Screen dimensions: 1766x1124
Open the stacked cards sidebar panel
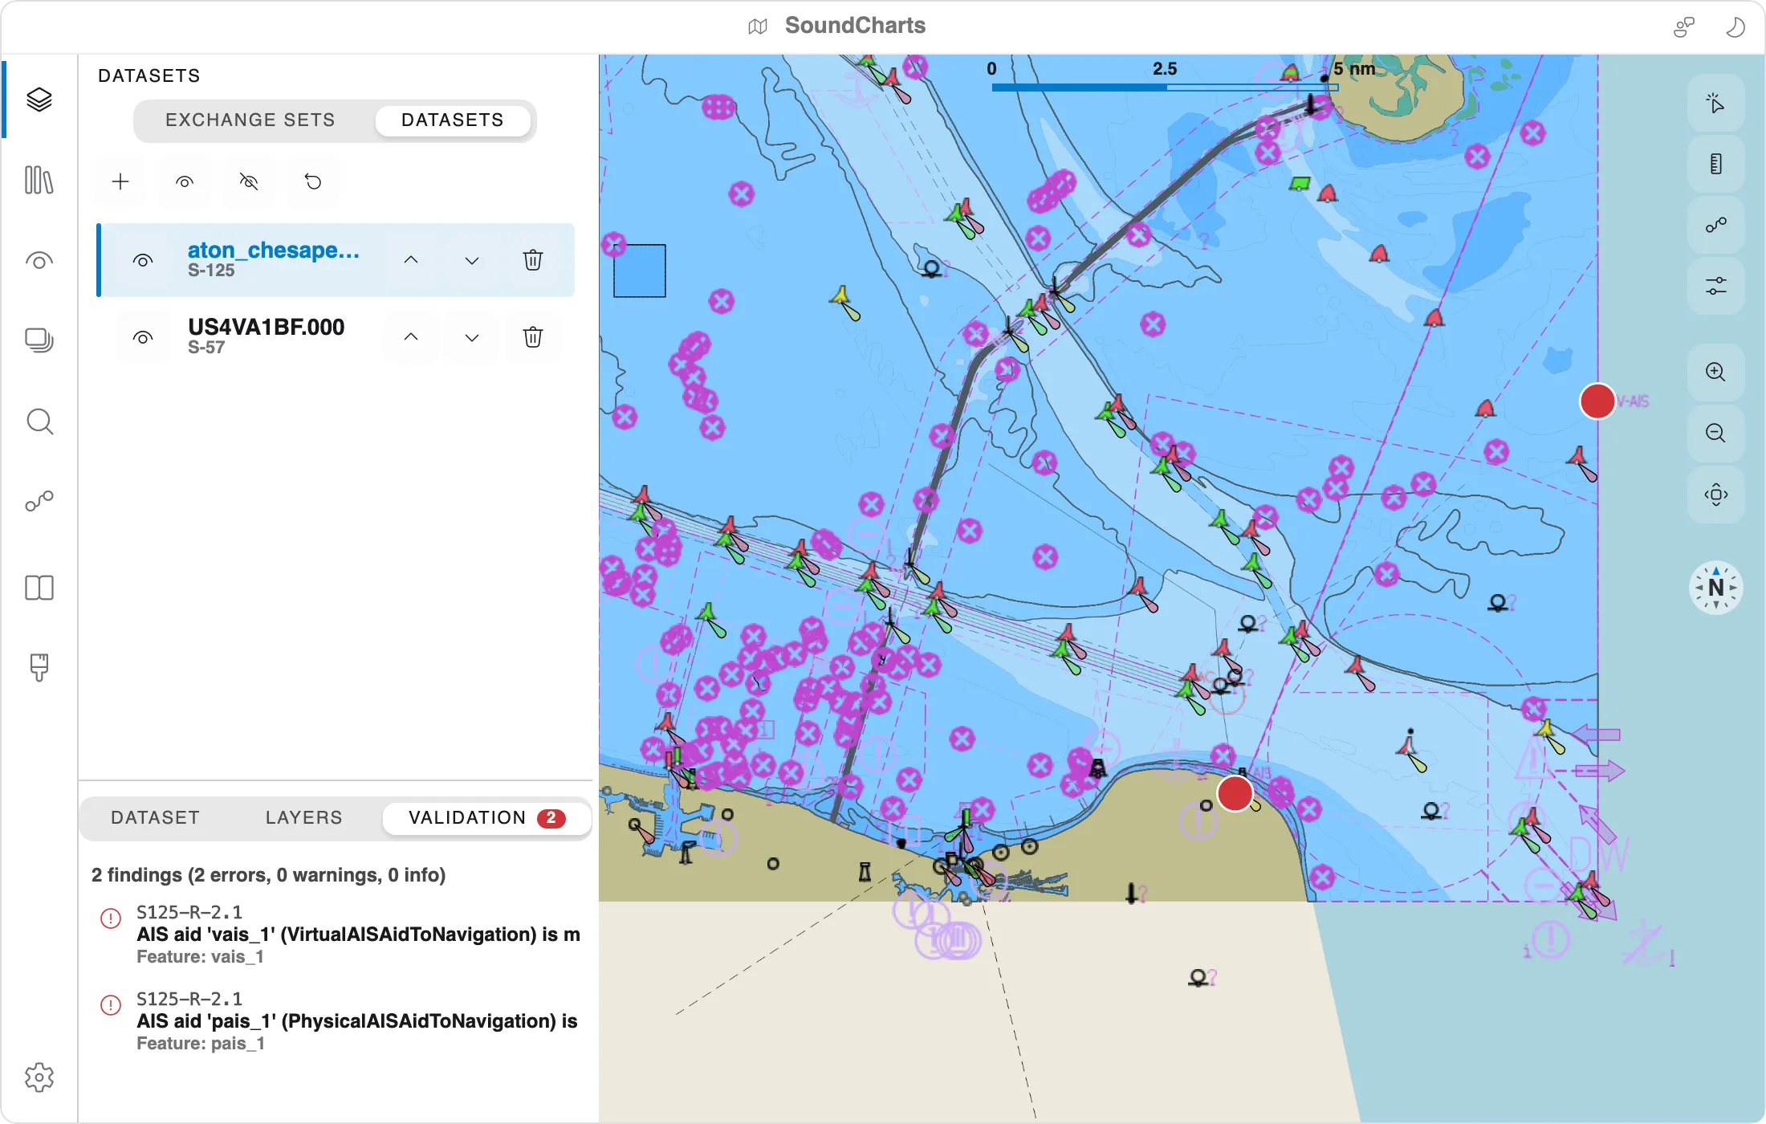[39, 340]
